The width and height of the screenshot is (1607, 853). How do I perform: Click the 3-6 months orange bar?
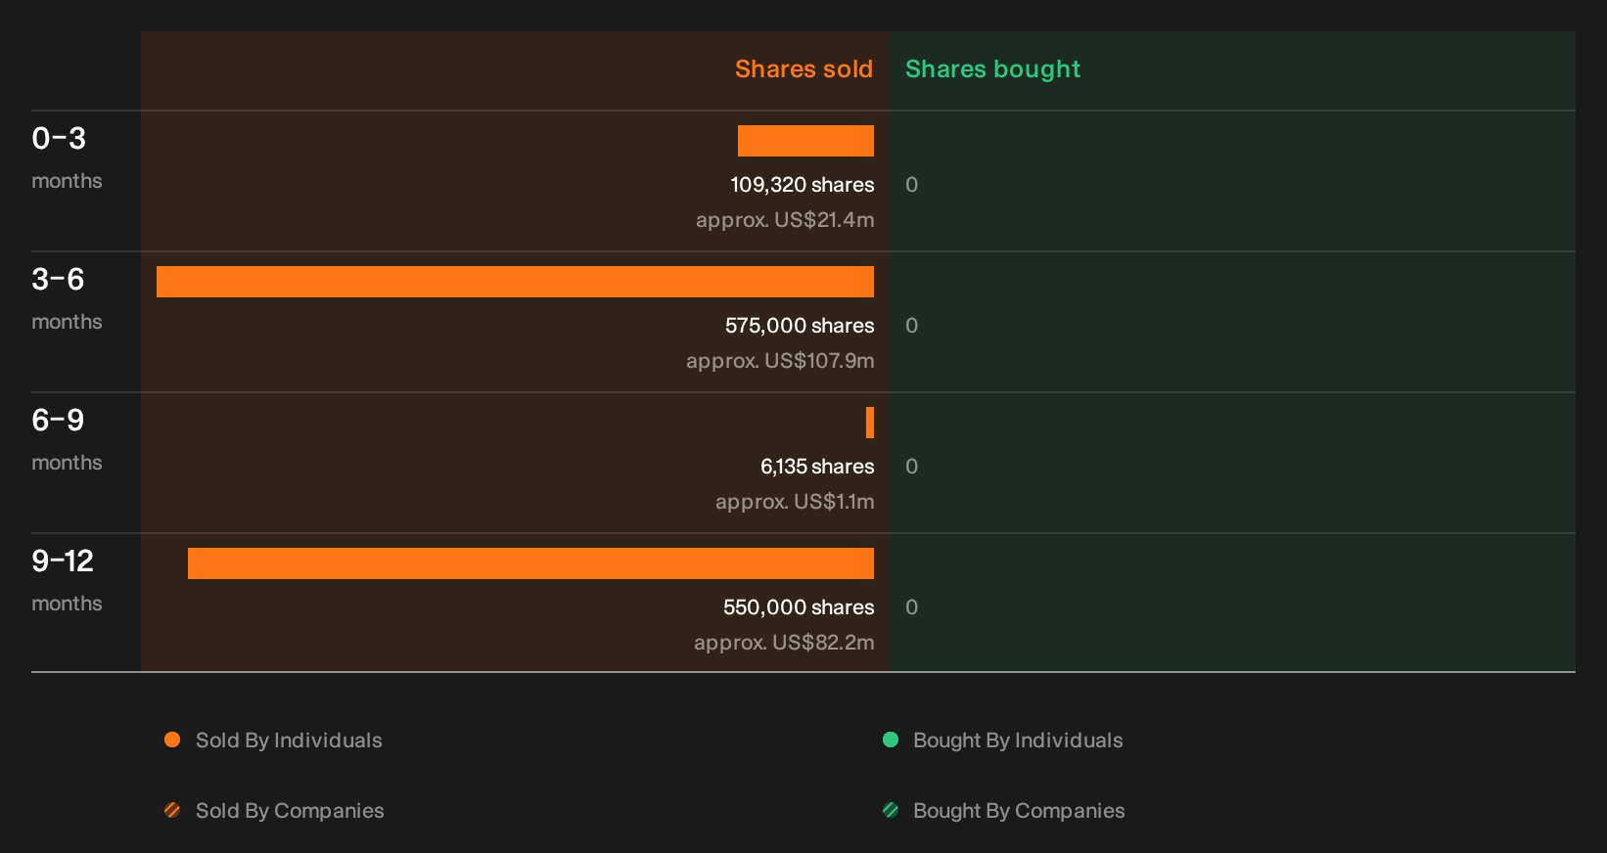tap(515, 282)
